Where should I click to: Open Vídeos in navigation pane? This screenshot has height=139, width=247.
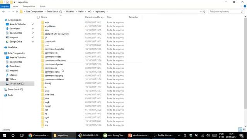[x=13, y=79]
